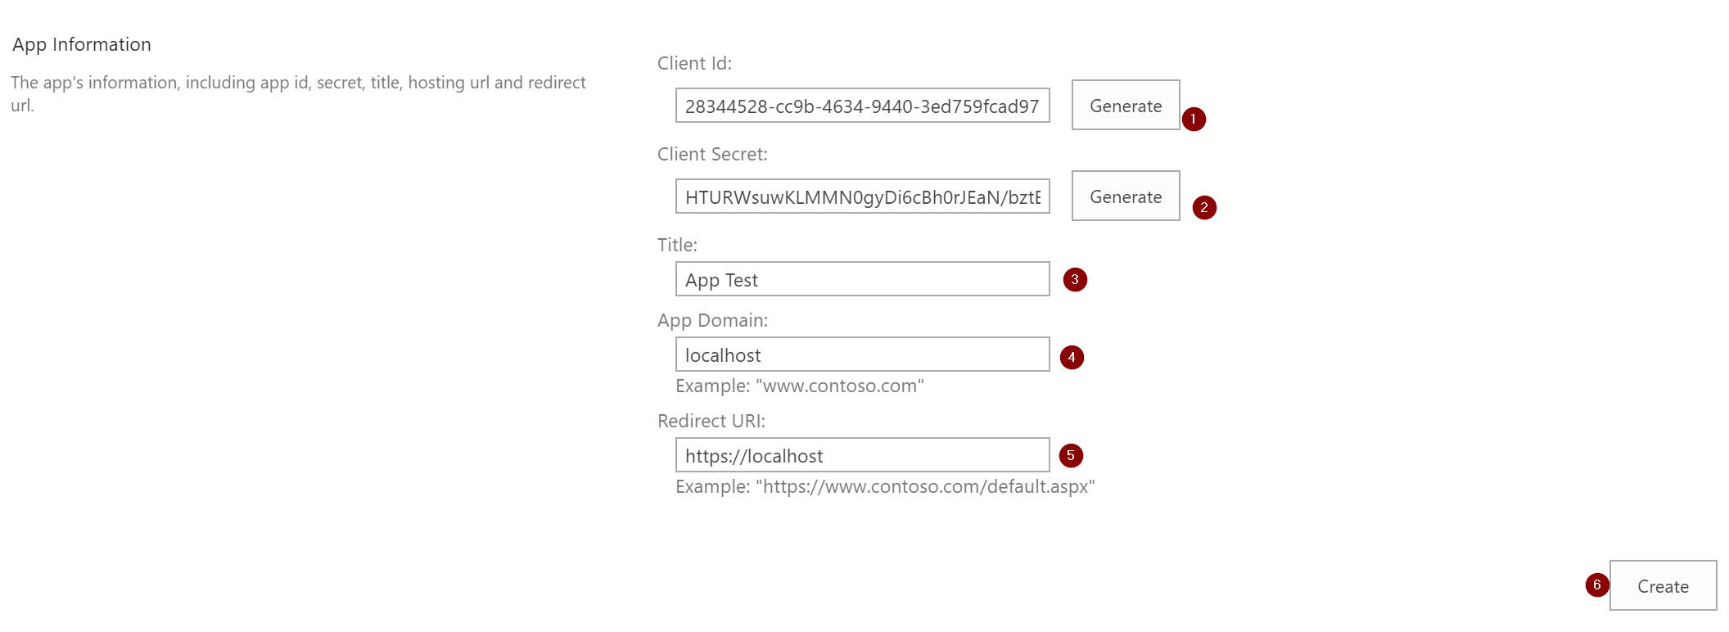Click the 'Redirect URI:' label
This screenshot has height=632, width=1729.
[x=711, y=421]
